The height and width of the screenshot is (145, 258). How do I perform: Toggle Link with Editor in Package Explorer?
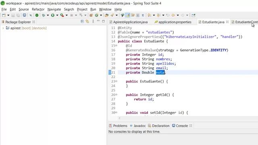tap(87, 21)
